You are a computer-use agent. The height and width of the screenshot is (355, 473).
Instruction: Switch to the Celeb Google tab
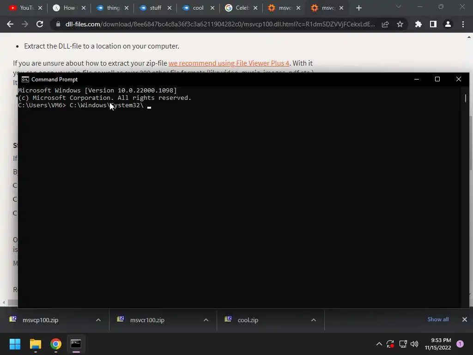(241, 8)
